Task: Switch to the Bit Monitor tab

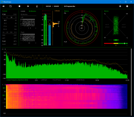Action: click(32, 11)
